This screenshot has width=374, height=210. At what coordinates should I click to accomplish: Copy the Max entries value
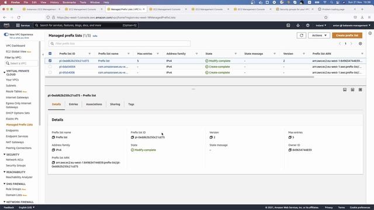290,138
